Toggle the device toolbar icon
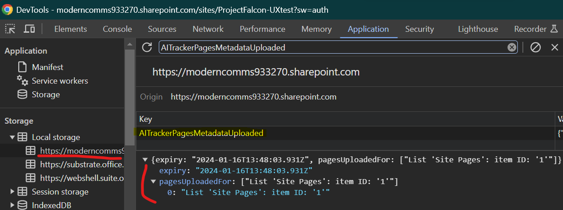Screen dimensions: 563x210 (29, 29)
